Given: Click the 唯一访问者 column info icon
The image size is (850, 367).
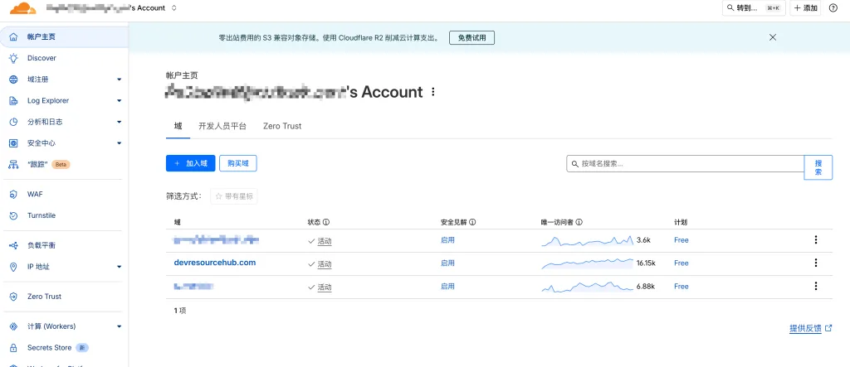Looking at the screenshot, I should (579, 223).
